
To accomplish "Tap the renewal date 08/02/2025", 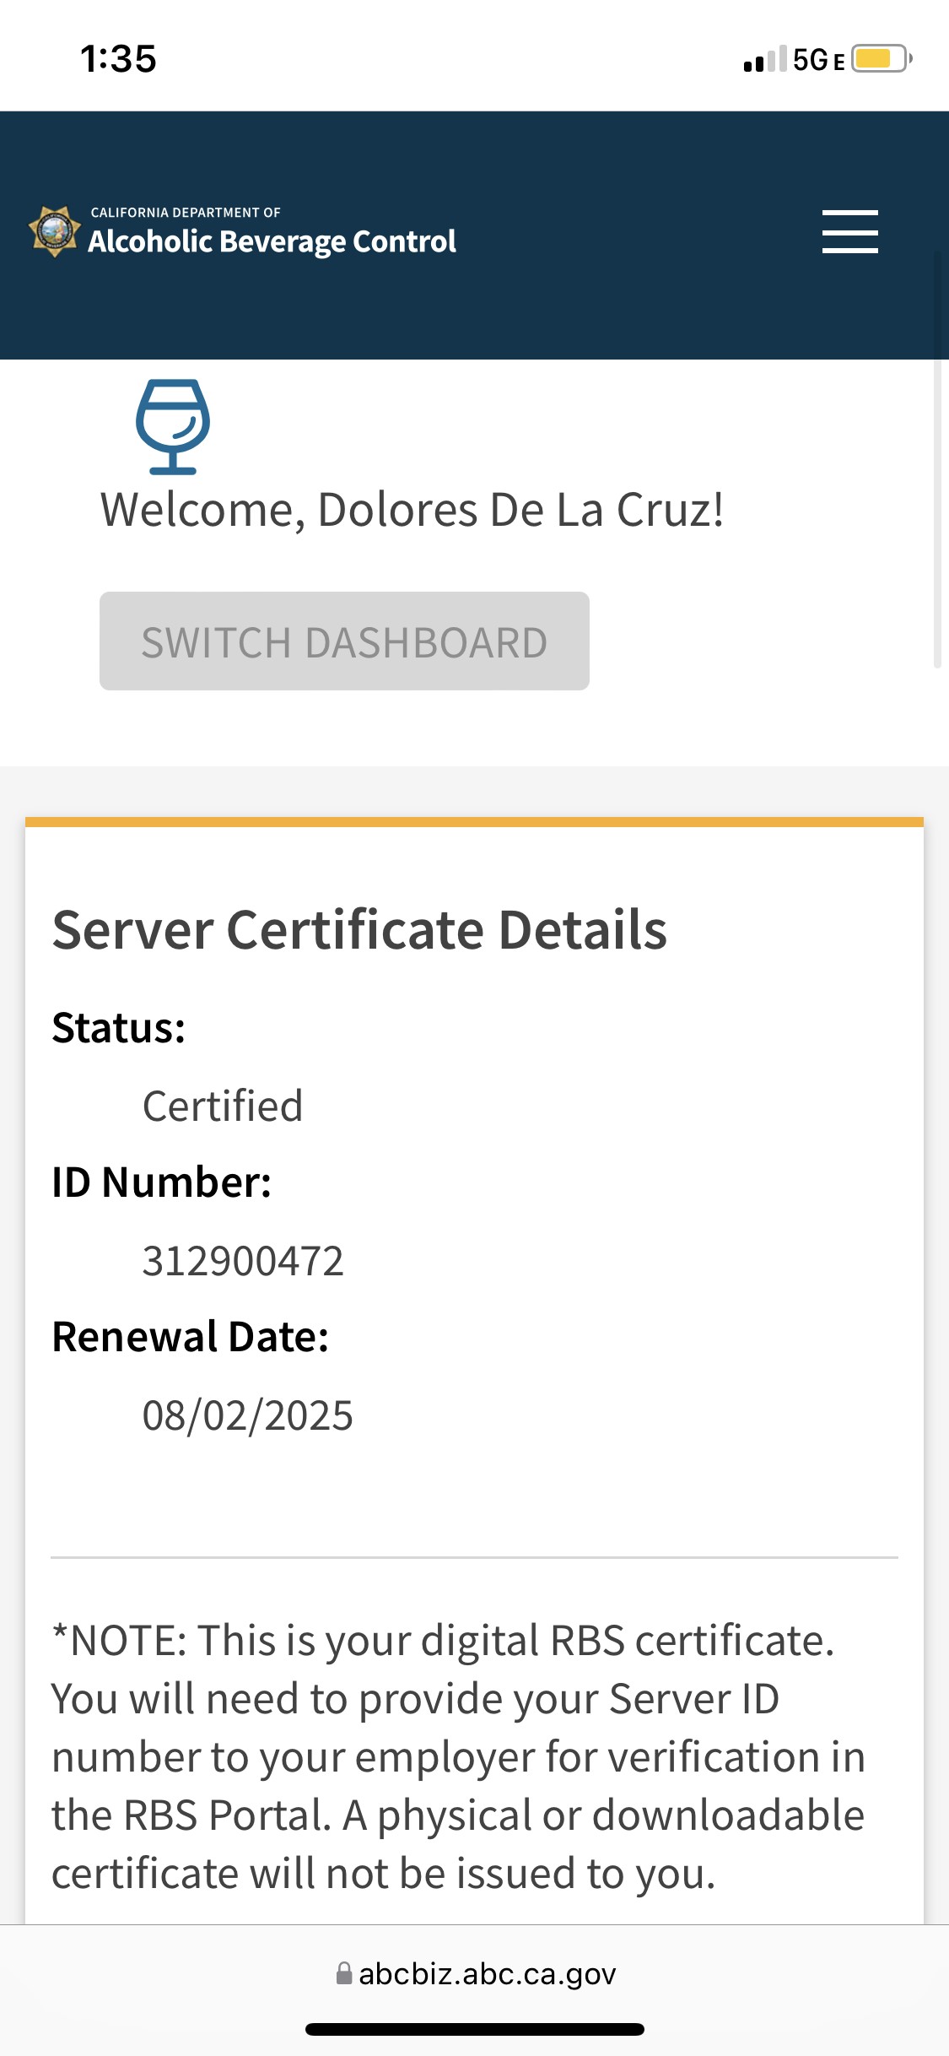I will pyautogui.click(x=247, y=1415).
